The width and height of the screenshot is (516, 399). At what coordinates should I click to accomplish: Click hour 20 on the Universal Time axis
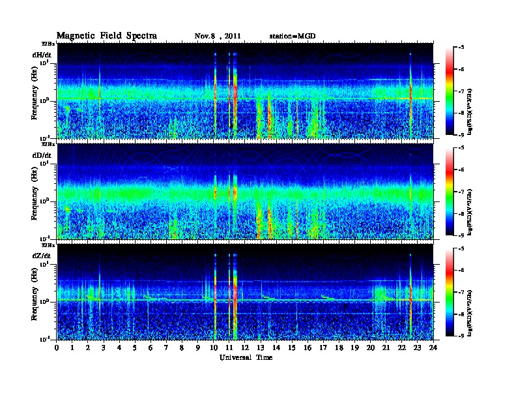[371, 347]
